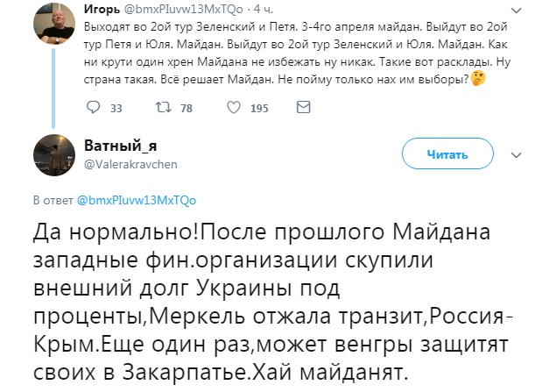This screenshot has width=542, height=392.
Task: Open Ватный_я's avatar image
Action: click(x=53, y=153)
